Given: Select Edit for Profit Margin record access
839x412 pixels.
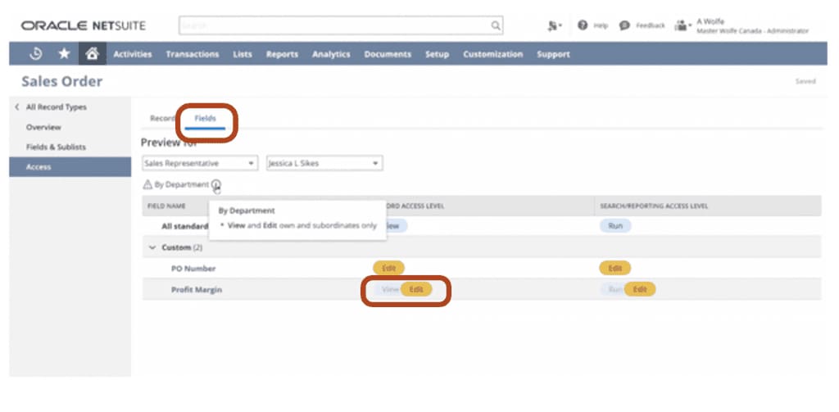Looking at the screenshot, I should tap(415, 289).
